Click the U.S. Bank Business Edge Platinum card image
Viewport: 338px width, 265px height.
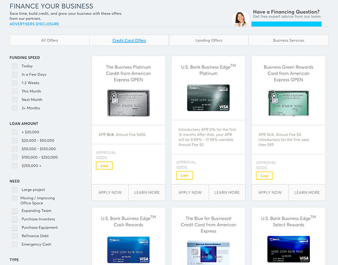tap(208, 98)
